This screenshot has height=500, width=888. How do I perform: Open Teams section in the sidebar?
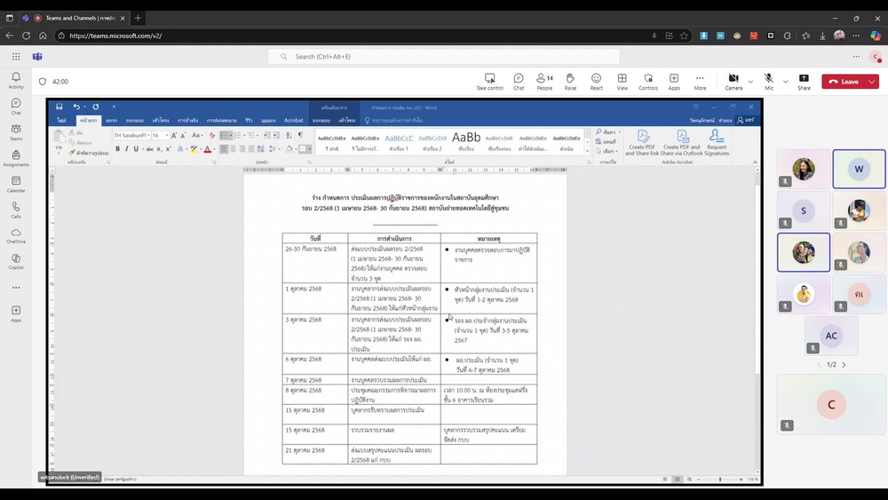pyautogui.click(x=16, y=132)
